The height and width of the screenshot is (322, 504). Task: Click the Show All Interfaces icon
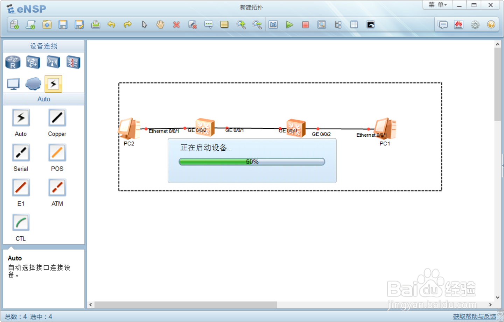tap(338, 24)
